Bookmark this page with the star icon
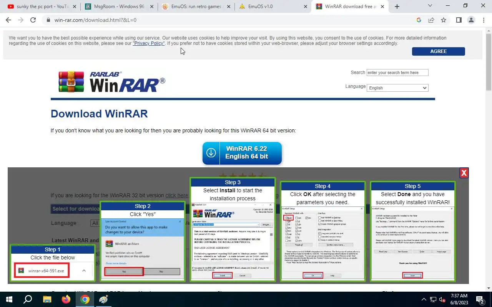The image size is (492, 307). pyautogui.click(x=444, y=20)
